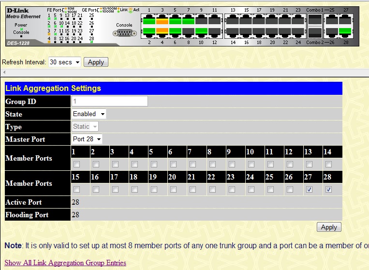This screenshot has height=270, width=369.
Task: Click the Group ID input field
Action: click(109, 101)
